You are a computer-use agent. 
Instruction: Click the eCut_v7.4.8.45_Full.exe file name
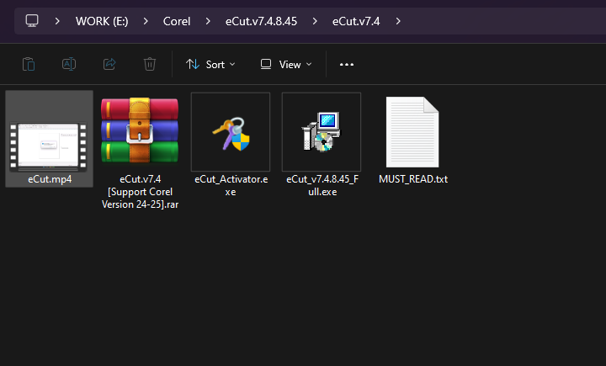pos(322,185)
